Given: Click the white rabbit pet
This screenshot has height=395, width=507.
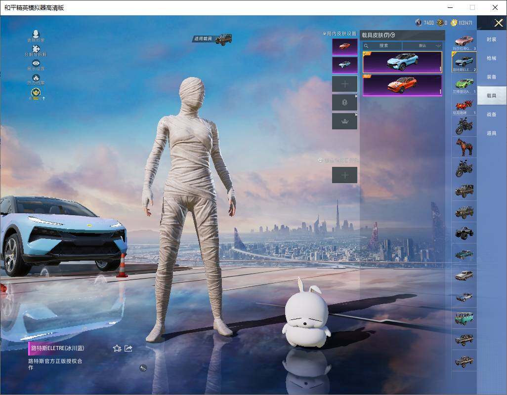Looking at the screenshot, I should click(x=306, y=314).
